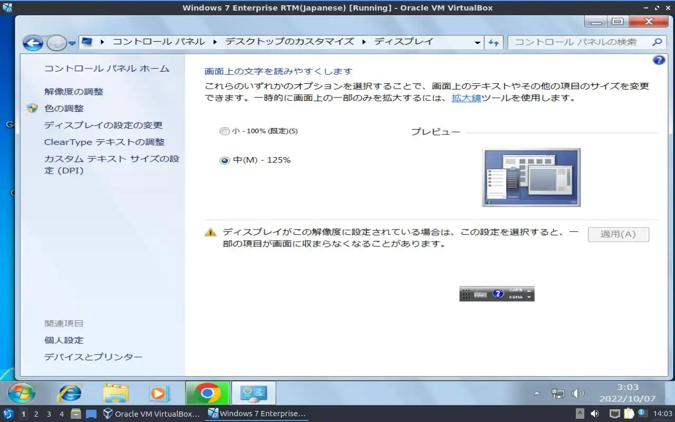Click the computer icon at address bar start
This screenshot has height=422, width=675.
point(87,42)
